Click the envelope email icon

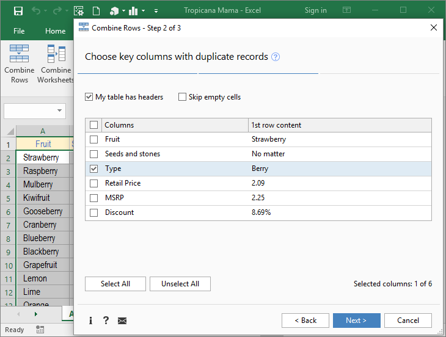[122, 321]
